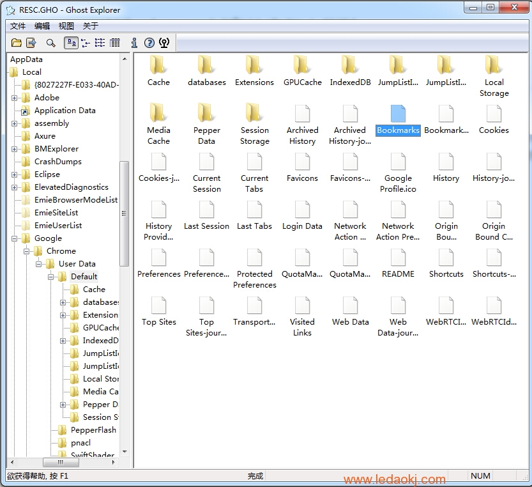Screen dimensions: 532x487
Task: Collapse the User Data tree node
Action: [39, 264]
